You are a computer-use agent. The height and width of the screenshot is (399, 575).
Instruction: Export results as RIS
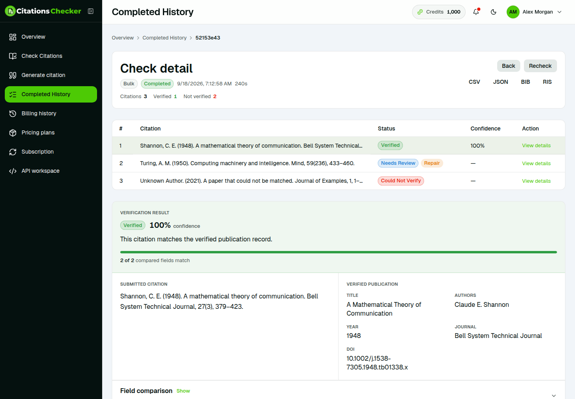547,82
